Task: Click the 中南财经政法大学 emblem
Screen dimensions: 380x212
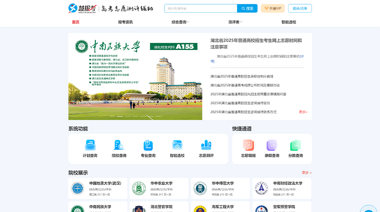Action: 262,188
